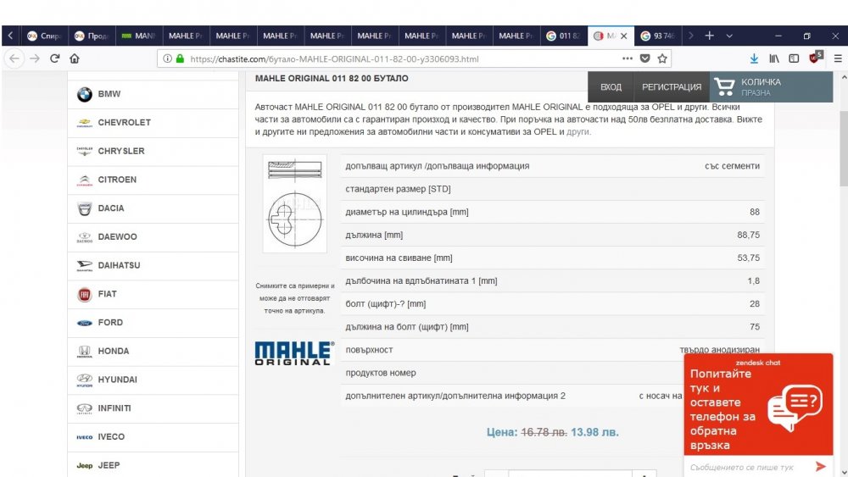Click the РЕГИСТРАЦИЯ registration button
Image resolution: width=848 pixels, height=477 pixels.
tap(671, 87)
